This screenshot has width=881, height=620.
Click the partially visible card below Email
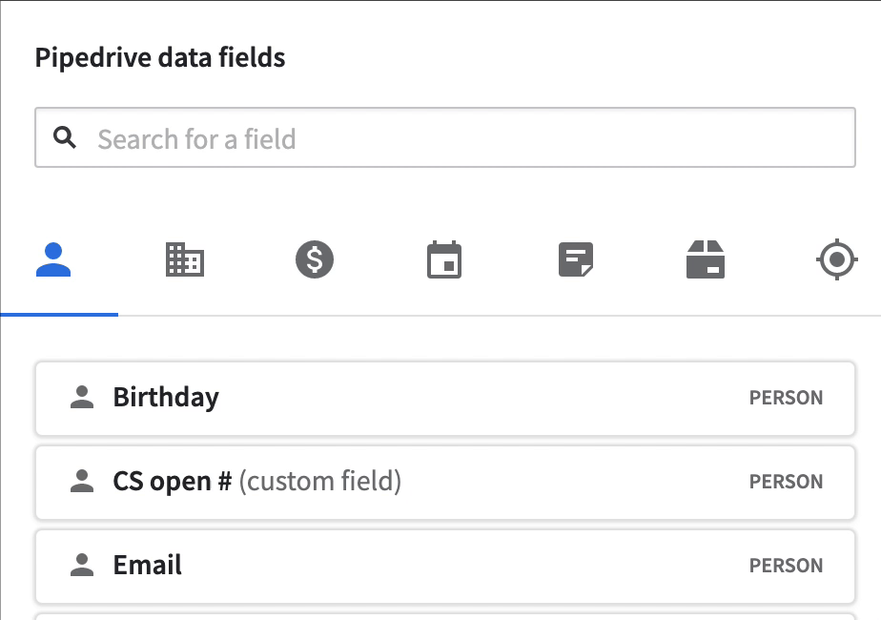(445, 616)
